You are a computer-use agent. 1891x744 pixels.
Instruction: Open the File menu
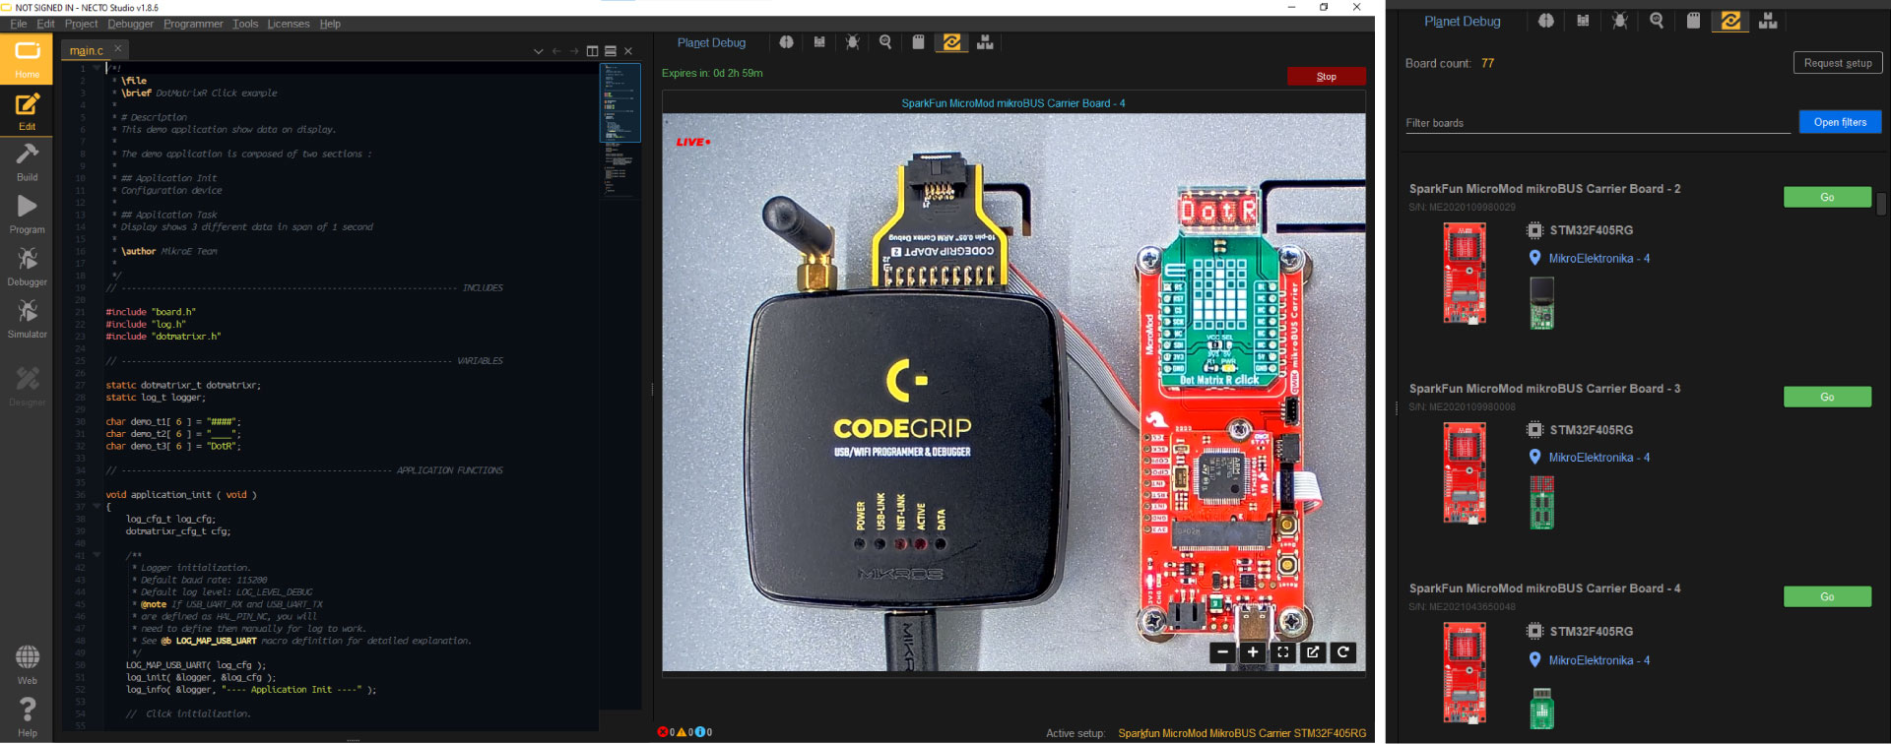19,24
